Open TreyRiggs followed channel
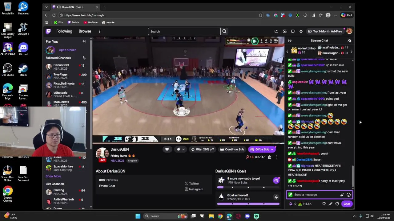 pyautogui.click(x=66, y=76)
